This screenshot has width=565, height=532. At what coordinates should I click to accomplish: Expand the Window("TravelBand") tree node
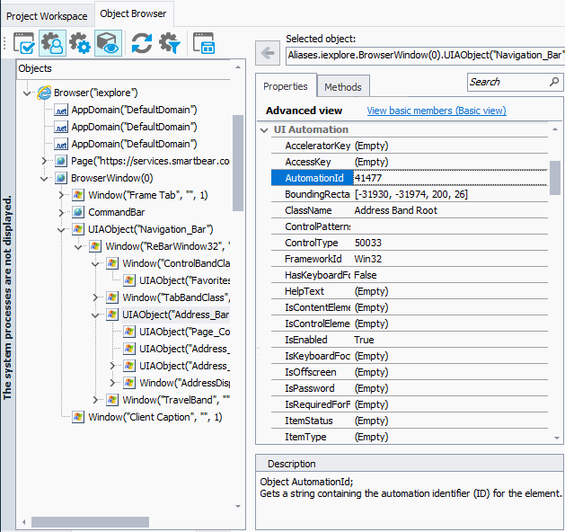[x=96, y=400]
